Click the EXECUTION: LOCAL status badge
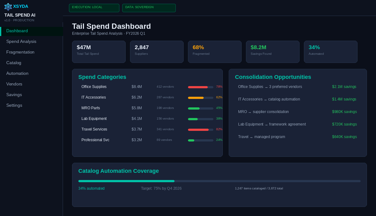376x216 pixels. click(94, 8)
